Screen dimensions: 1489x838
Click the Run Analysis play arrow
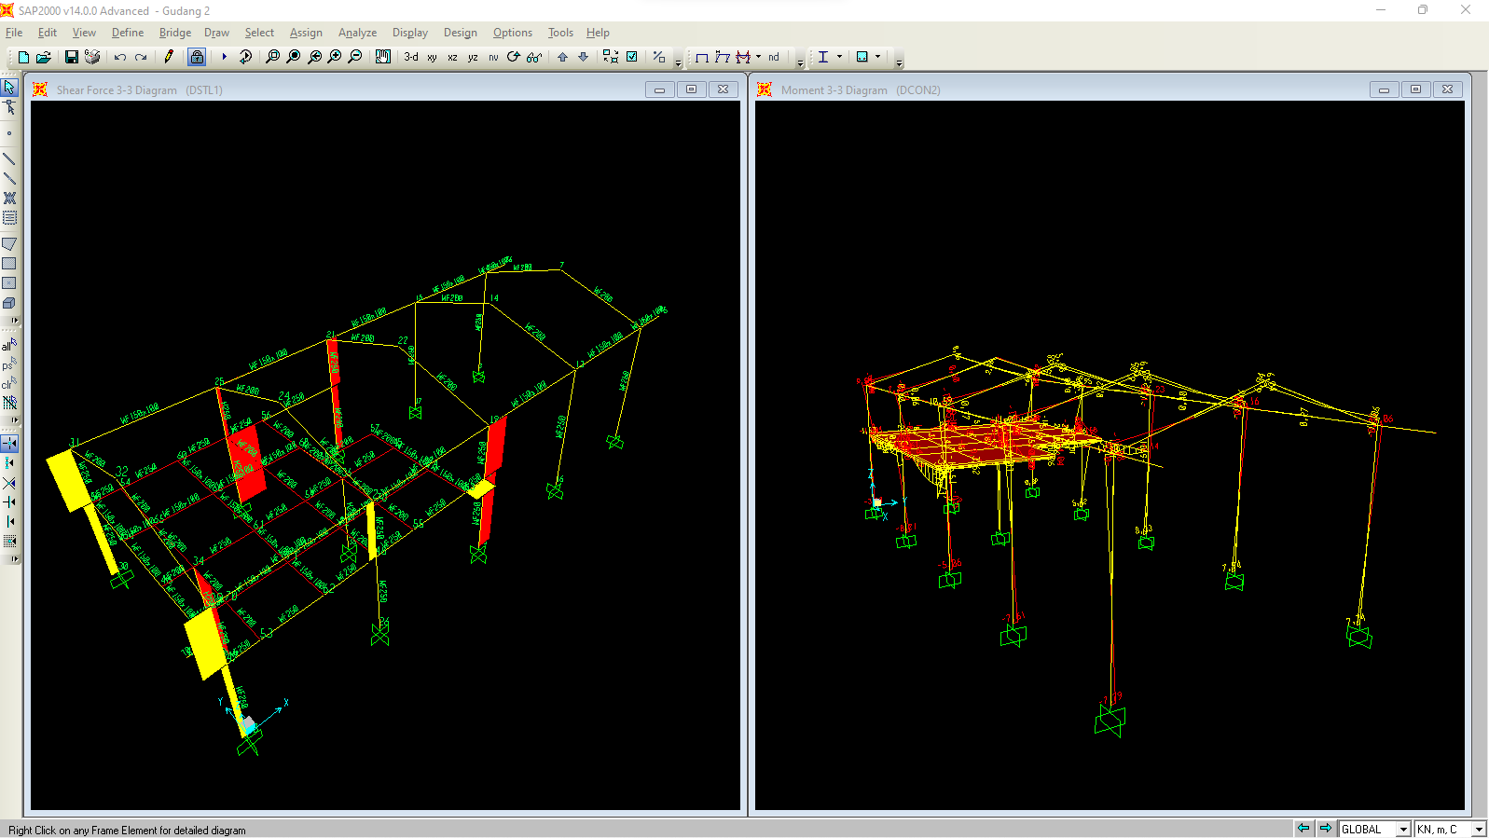point(224,57)
